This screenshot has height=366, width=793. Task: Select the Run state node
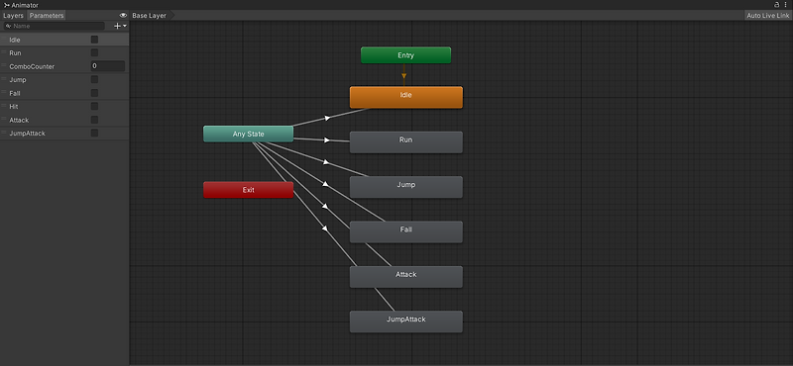click(406, 141)
